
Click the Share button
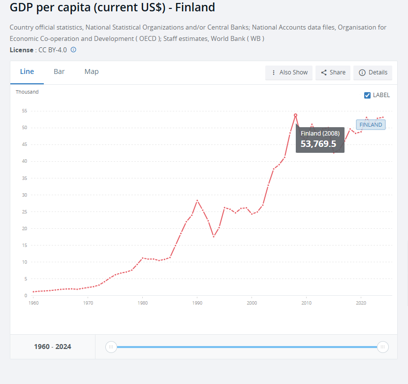click(333, 72)
